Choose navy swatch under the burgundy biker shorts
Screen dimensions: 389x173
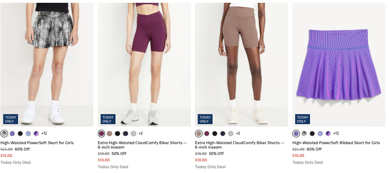126,133
